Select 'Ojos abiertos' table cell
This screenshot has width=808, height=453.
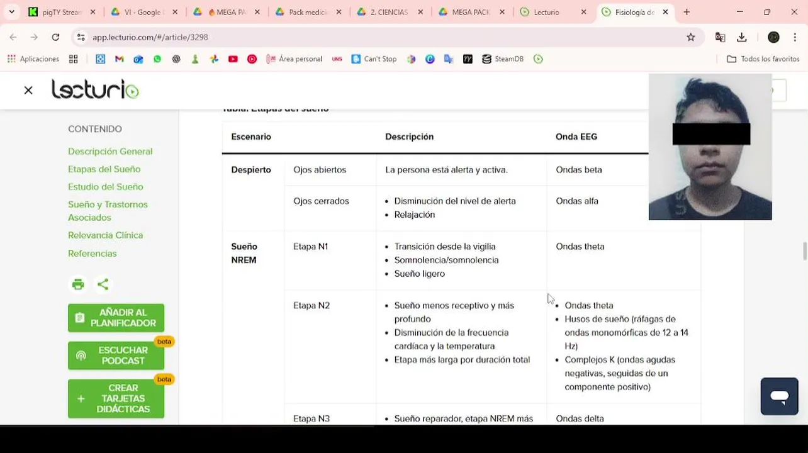tap(320, 170)
